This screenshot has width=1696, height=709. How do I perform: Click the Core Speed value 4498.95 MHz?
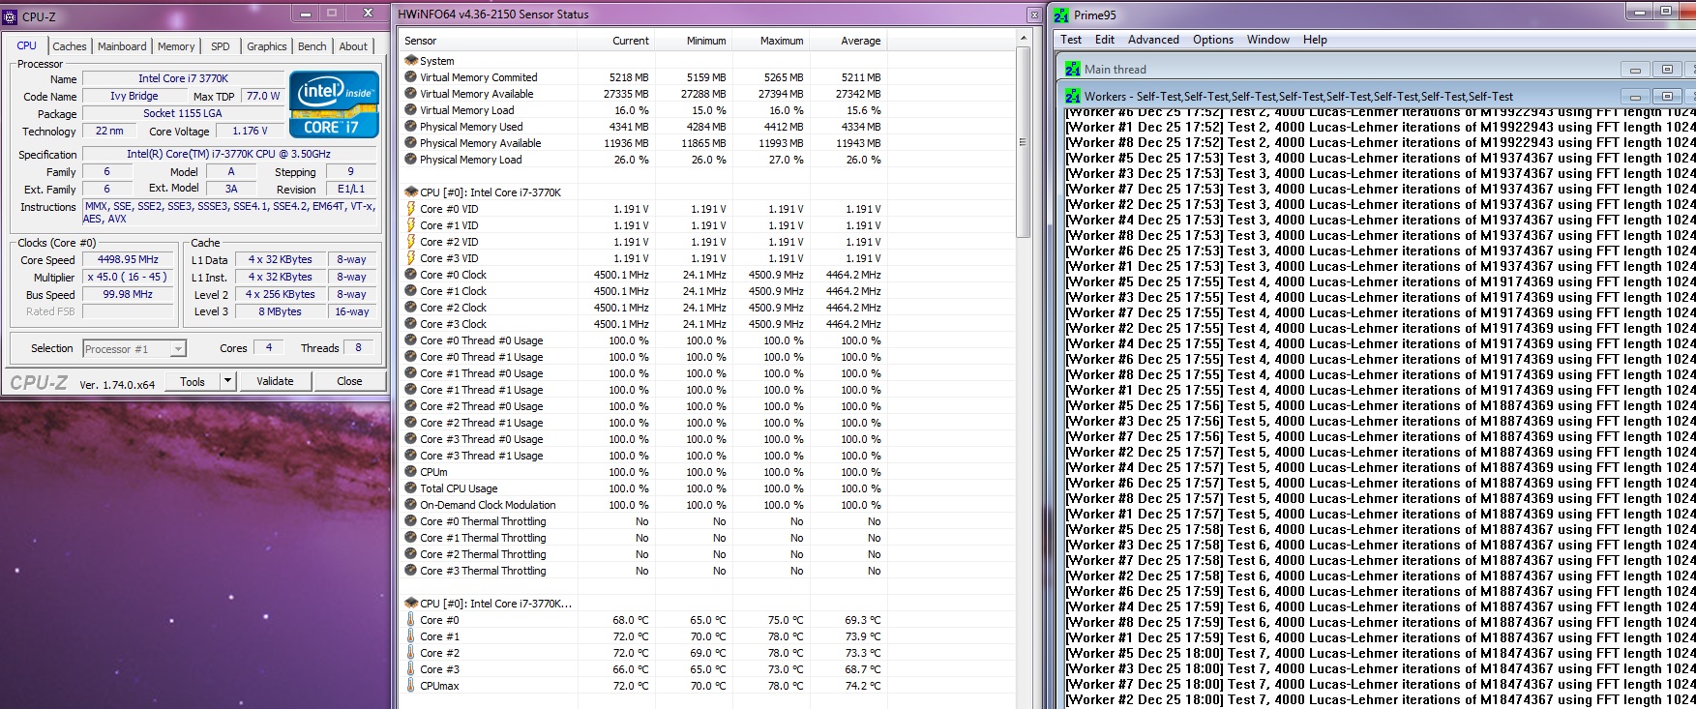coord(129,259)
